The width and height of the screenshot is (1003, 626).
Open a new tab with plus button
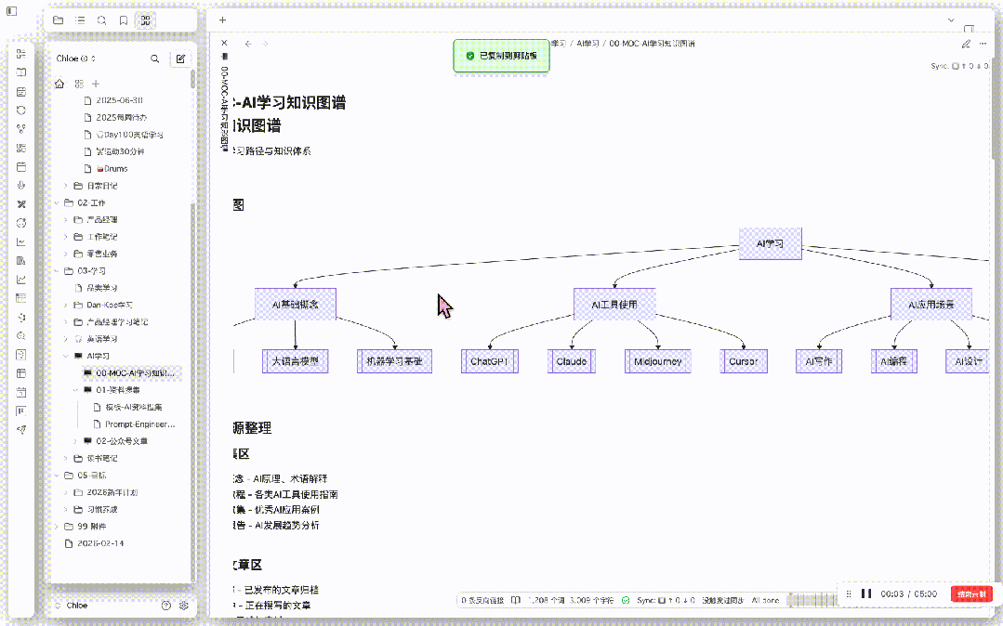[222, 20]
